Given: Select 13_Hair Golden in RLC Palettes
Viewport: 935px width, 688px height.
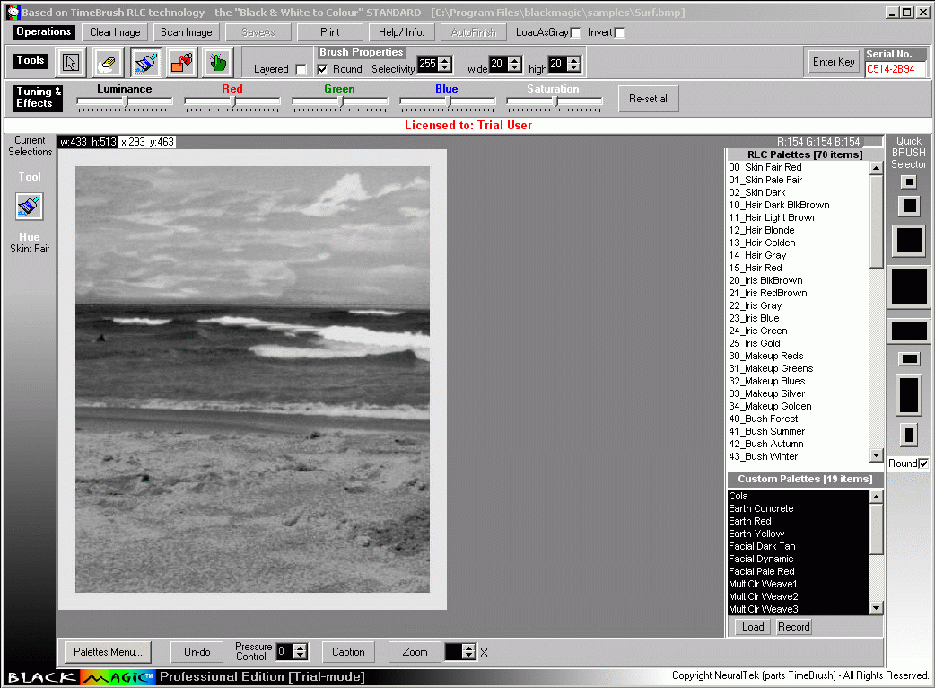Looking at the screenshot, I should tap(762, 243).
